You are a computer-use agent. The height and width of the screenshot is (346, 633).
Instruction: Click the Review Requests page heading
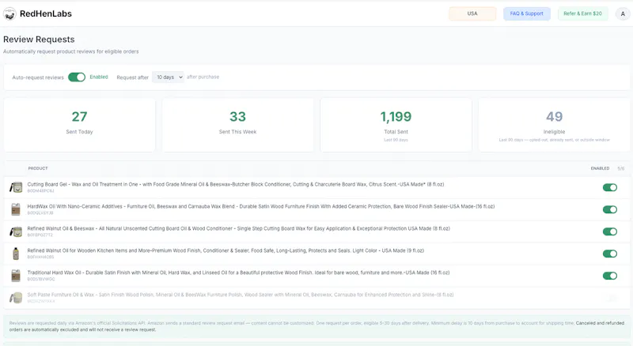[x=39, y=39]
